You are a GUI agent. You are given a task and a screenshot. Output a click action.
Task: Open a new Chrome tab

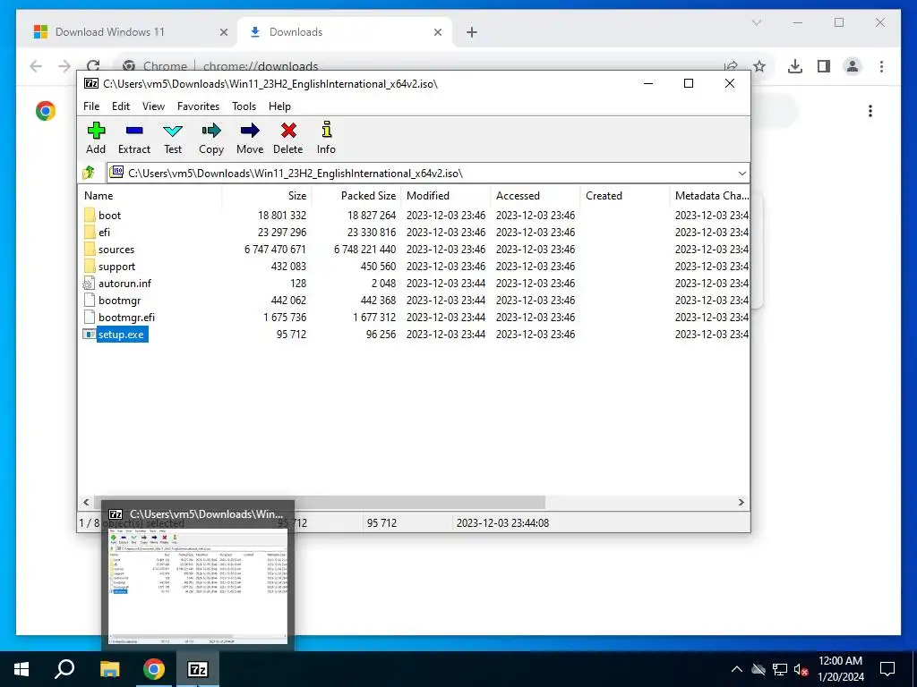(x=472, y=33)
